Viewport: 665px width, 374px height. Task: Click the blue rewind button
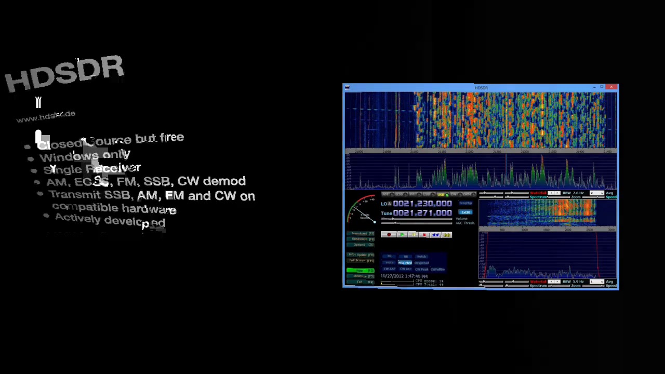(435, 235)
